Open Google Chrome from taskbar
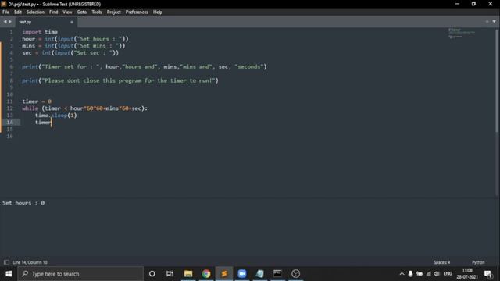 pyautogui.click(x=206, y=274)
